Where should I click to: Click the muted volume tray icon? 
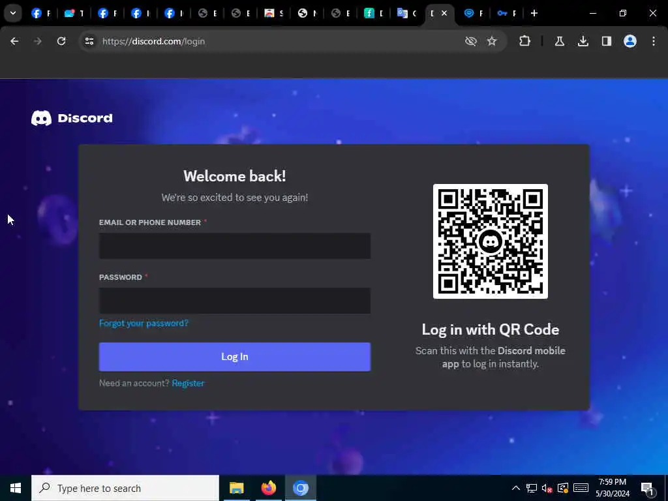[x=547, y=488]
